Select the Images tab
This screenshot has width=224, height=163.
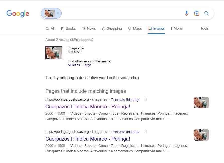point(156,29)
